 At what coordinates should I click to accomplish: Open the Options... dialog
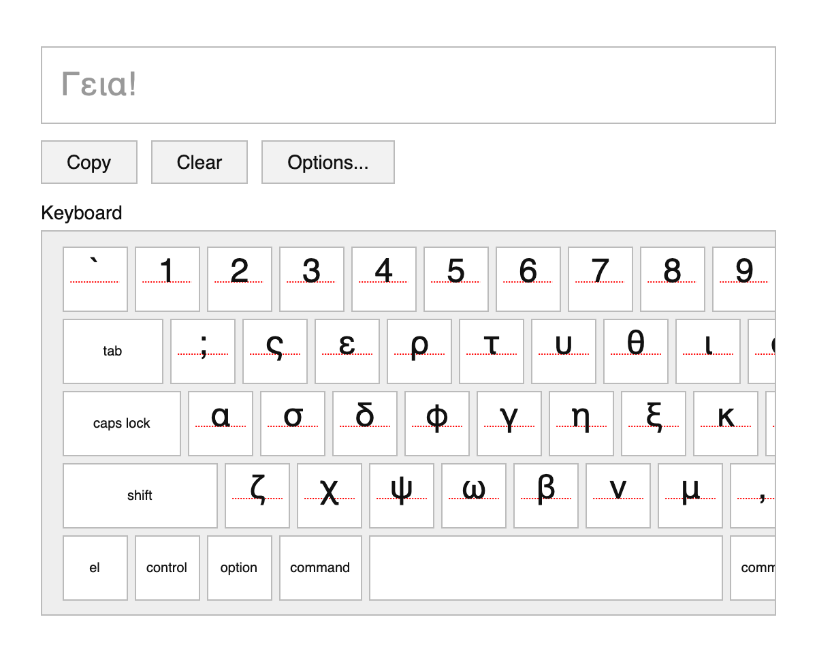(327, 162)
